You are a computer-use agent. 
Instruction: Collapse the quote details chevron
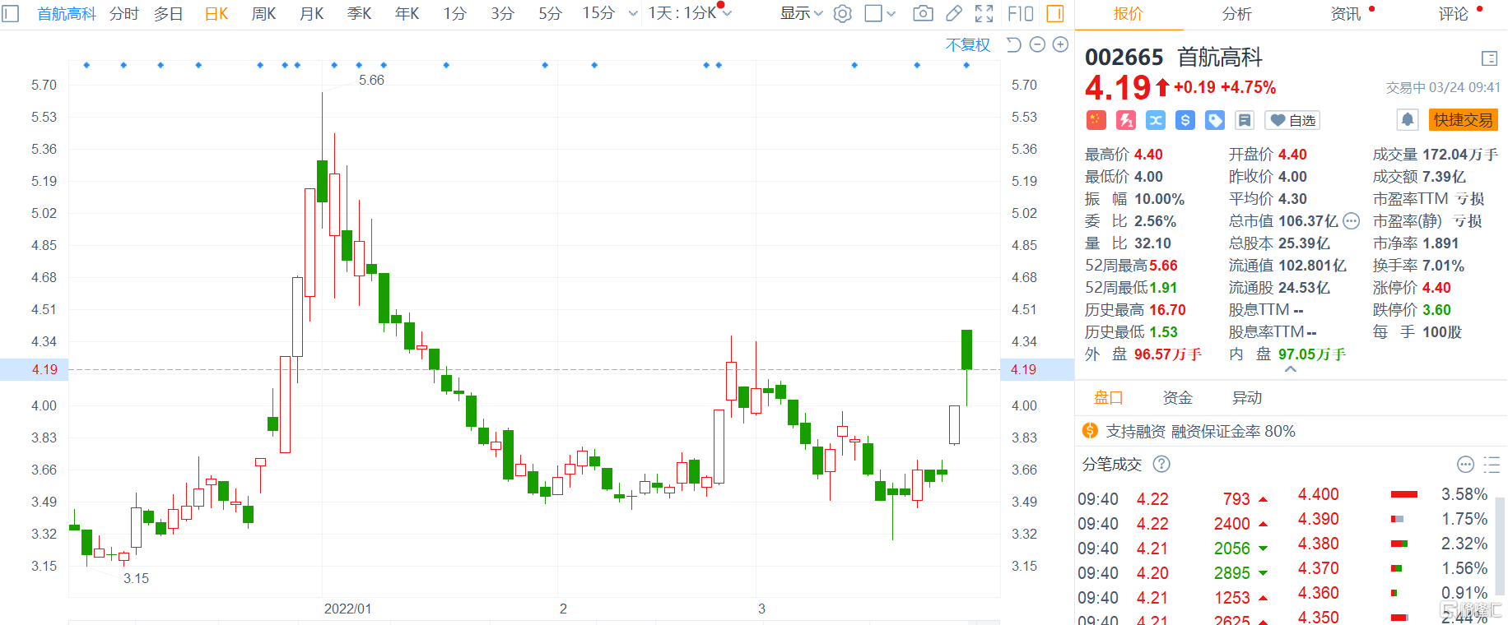click(1291, 370)
